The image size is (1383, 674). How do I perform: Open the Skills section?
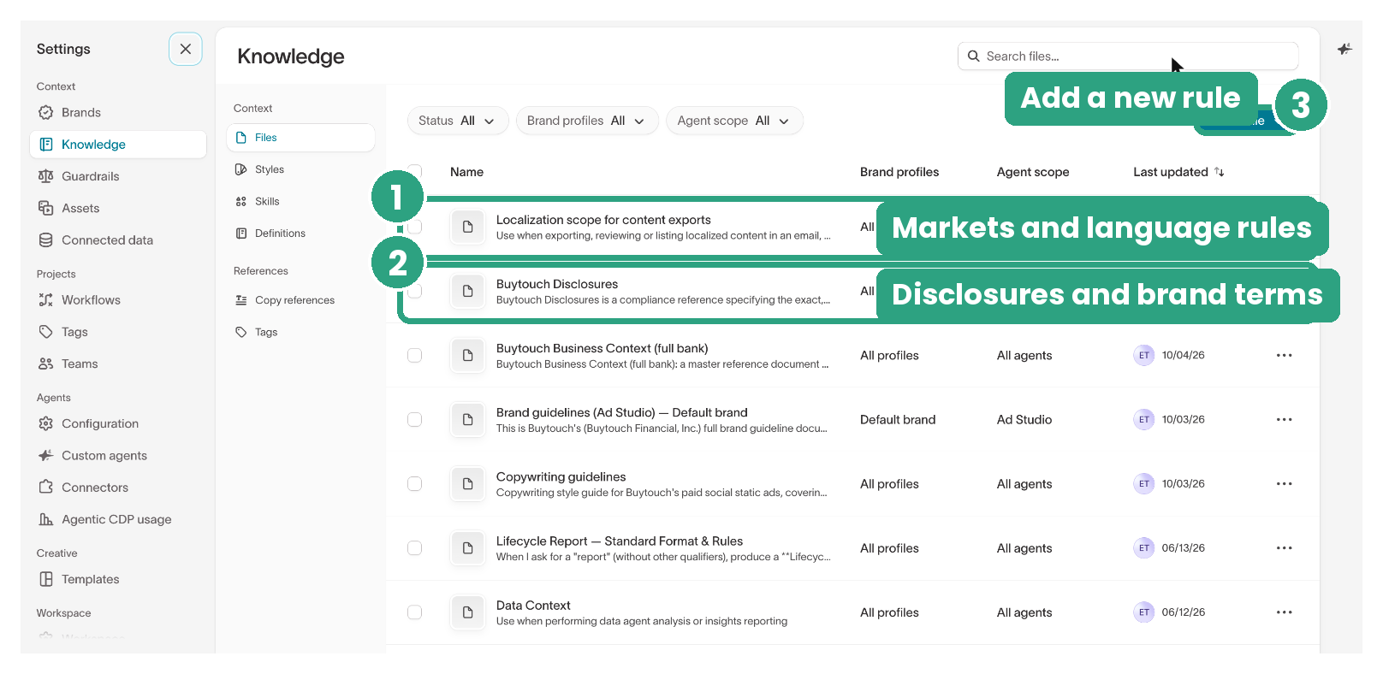click(300, 201)
